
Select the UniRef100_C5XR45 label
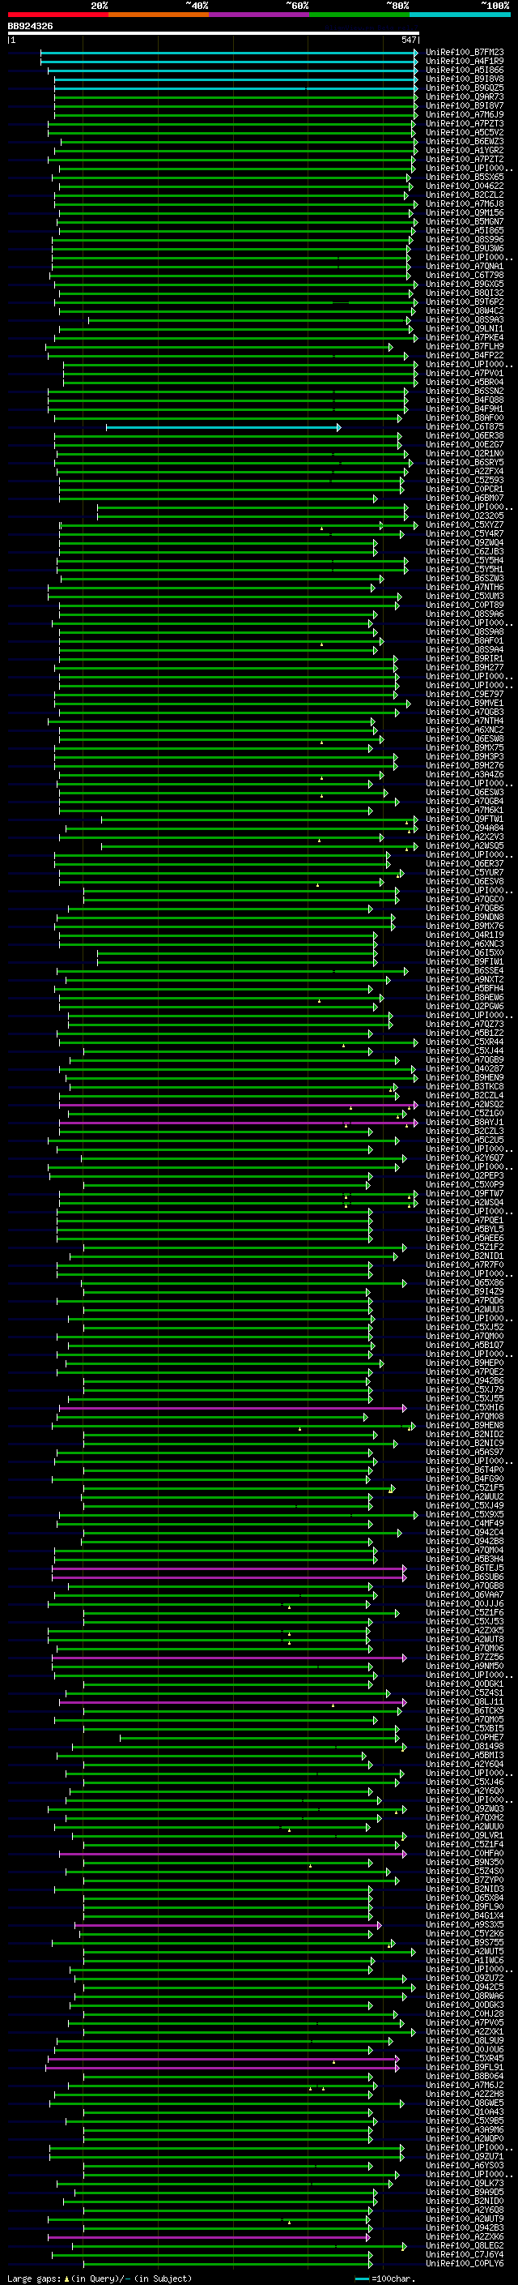464,2058
